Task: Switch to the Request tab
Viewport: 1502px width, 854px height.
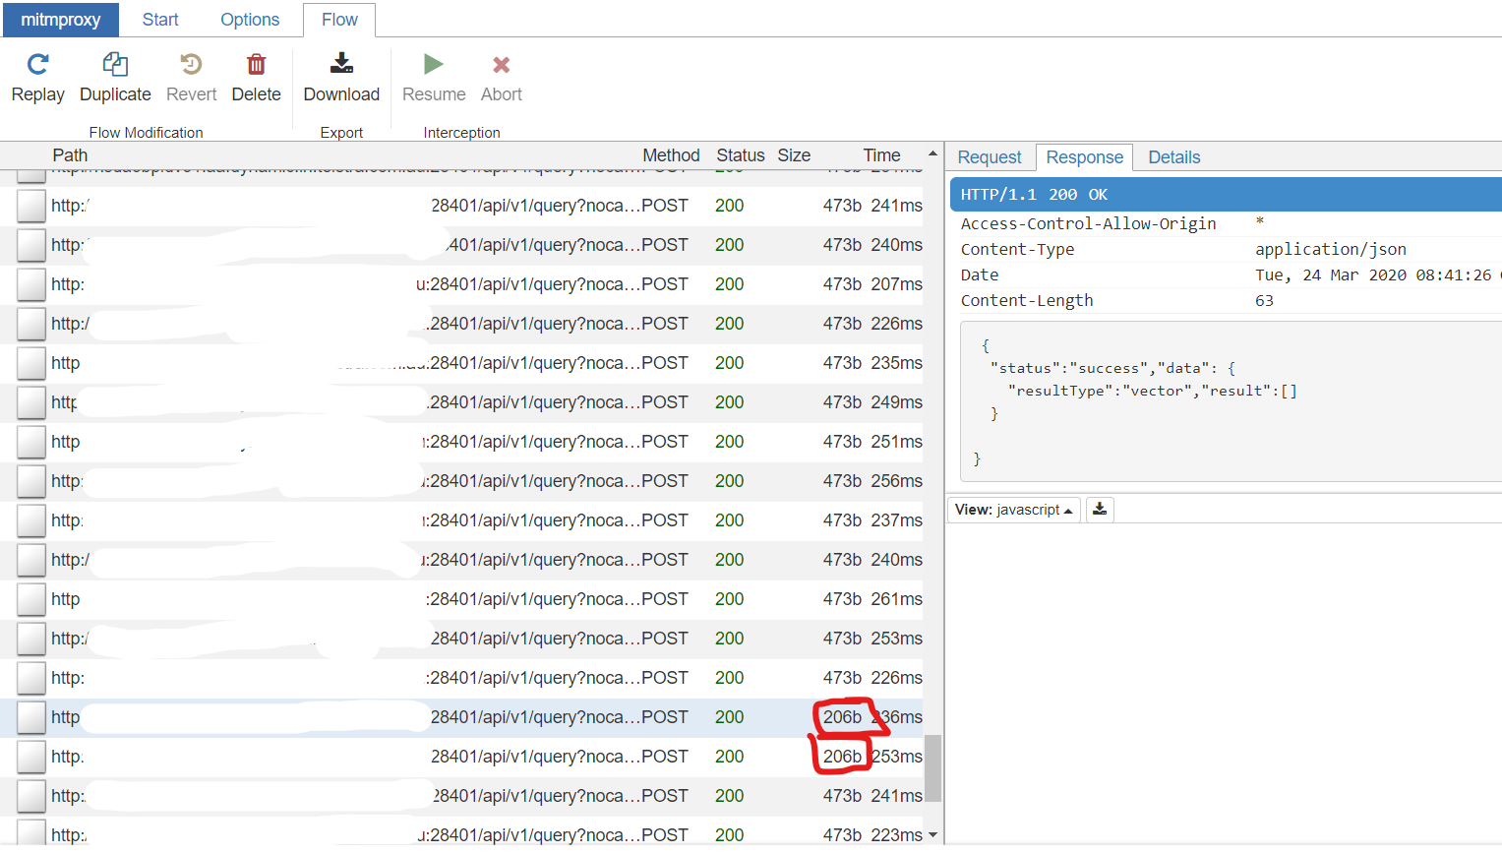Action: pyautogui.click(x=990, y=157)
